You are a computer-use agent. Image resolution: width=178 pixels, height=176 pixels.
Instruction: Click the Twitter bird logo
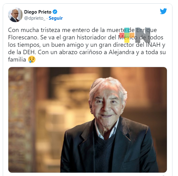point(163,11)
